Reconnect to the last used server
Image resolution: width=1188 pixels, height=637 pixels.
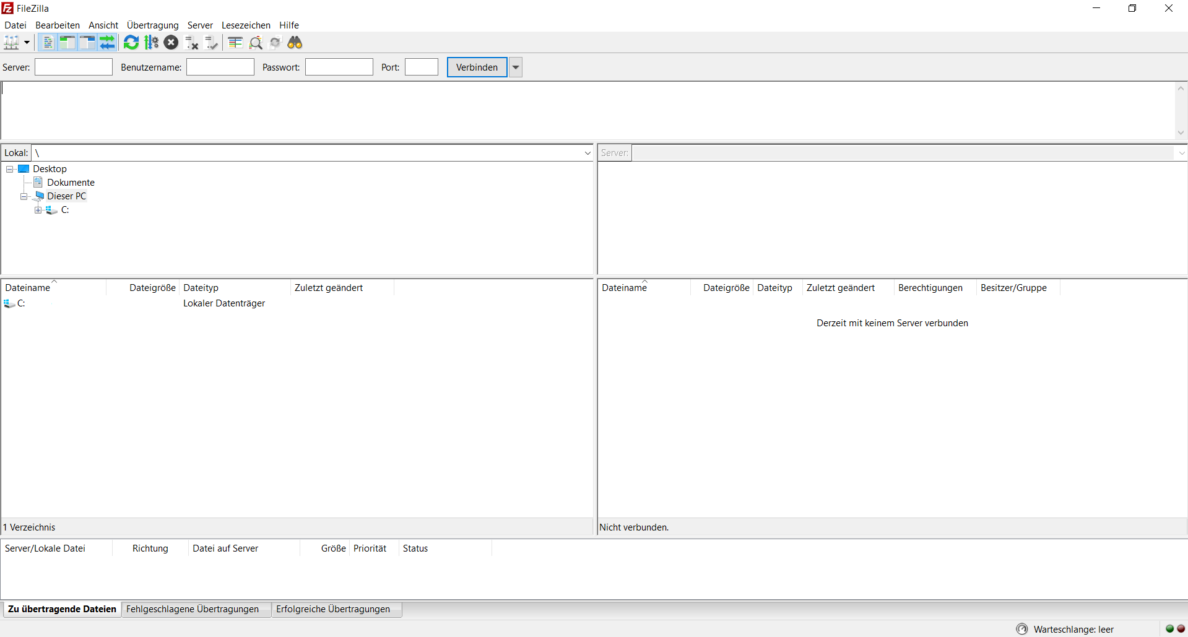(212, 43)
